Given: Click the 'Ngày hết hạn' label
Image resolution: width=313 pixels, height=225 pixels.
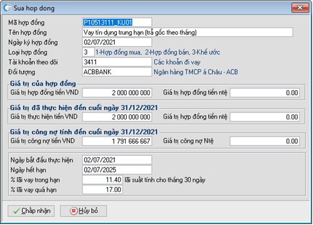Looking at the screenshot, I should (28, 170).
